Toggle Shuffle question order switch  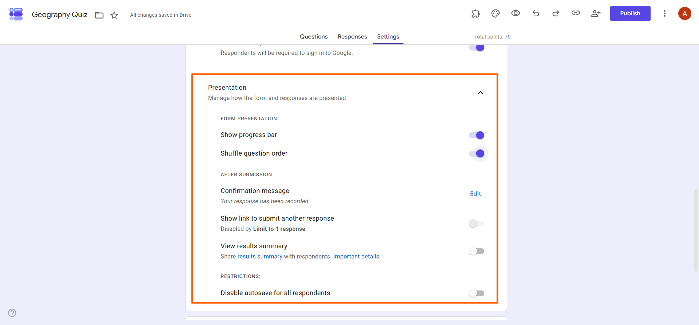pyautogui.click(x=477, y=153)
